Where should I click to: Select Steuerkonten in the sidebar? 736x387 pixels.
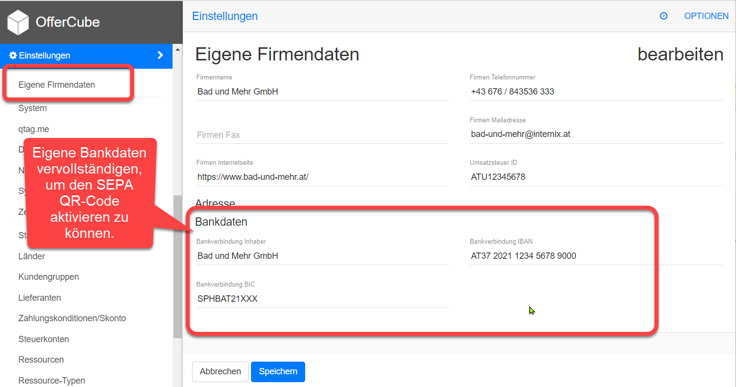(x=44, y=339)
